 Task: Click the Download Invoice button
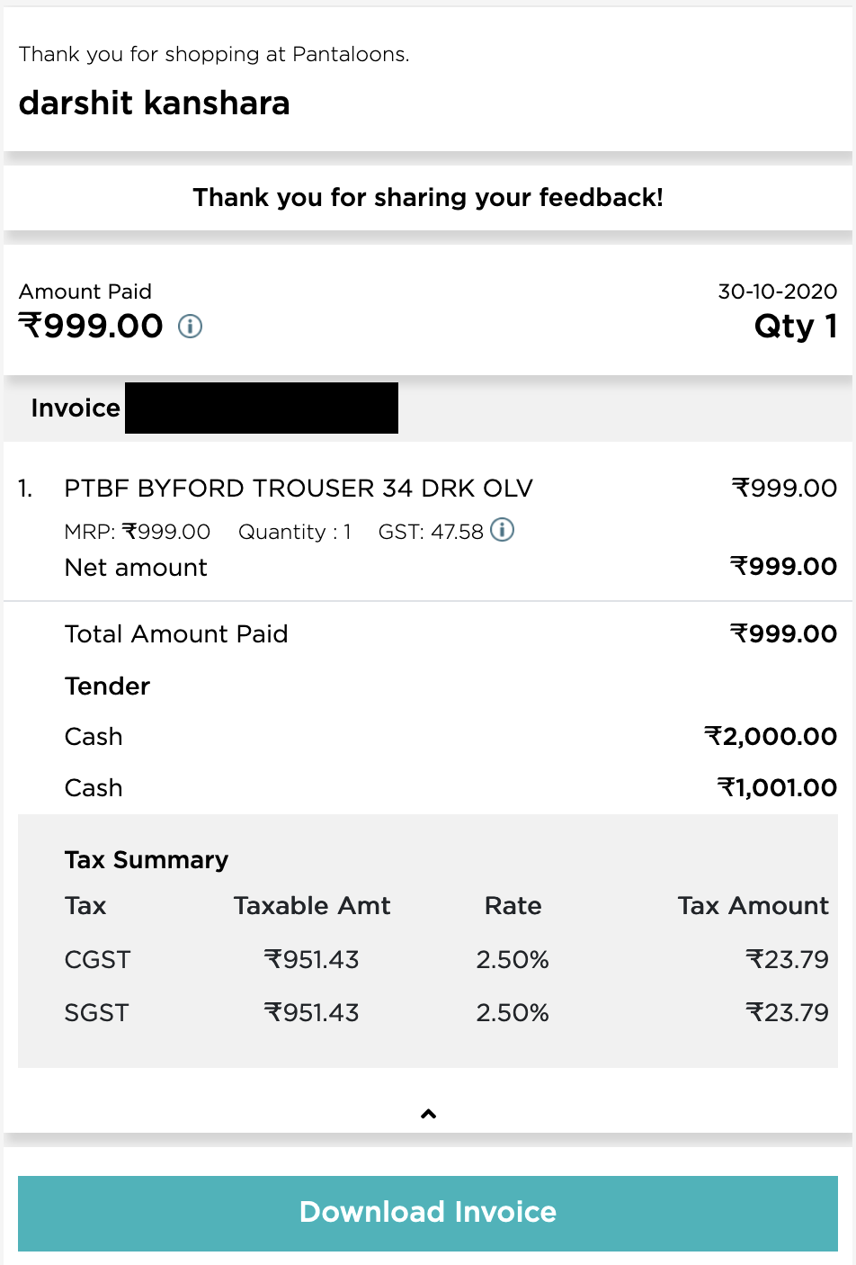428,1213
